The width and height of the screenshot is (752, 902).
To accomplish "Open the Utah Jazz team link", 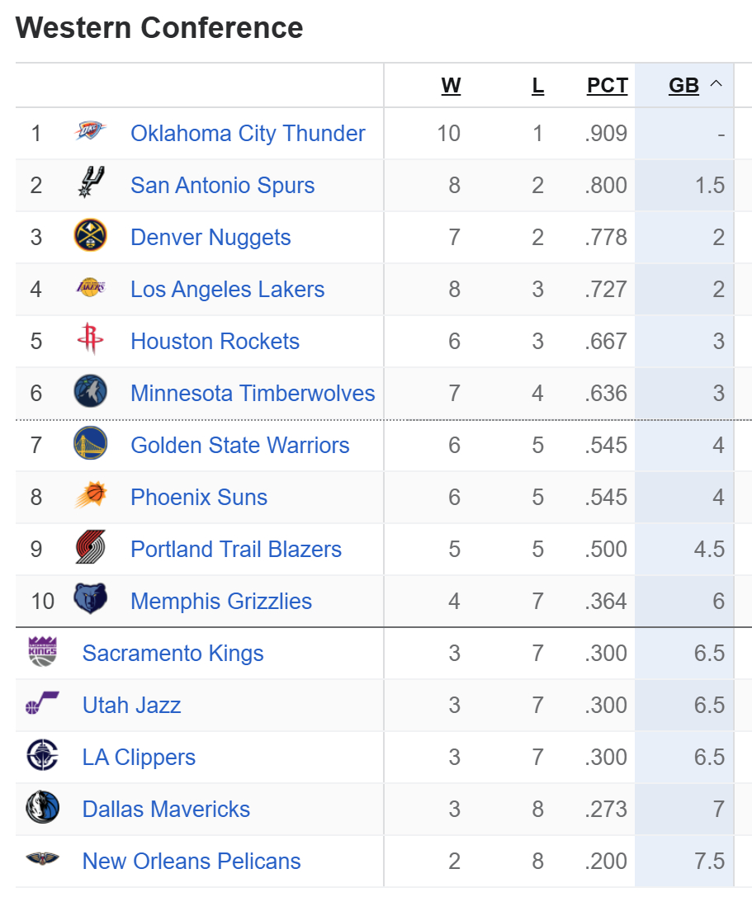I will click(131, 705).
